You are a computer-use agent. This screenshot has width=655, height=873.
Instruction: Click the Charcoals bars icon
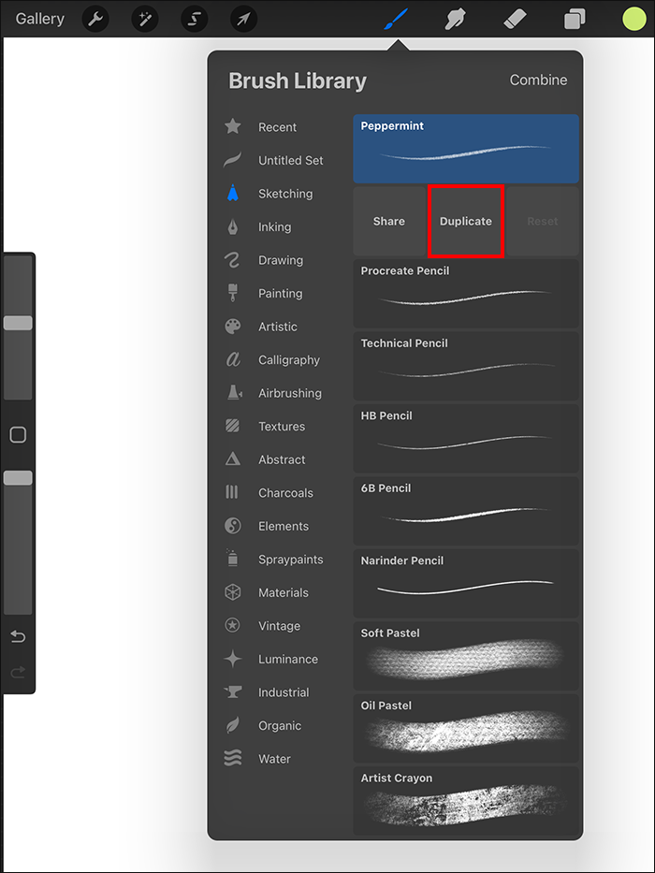232,492
